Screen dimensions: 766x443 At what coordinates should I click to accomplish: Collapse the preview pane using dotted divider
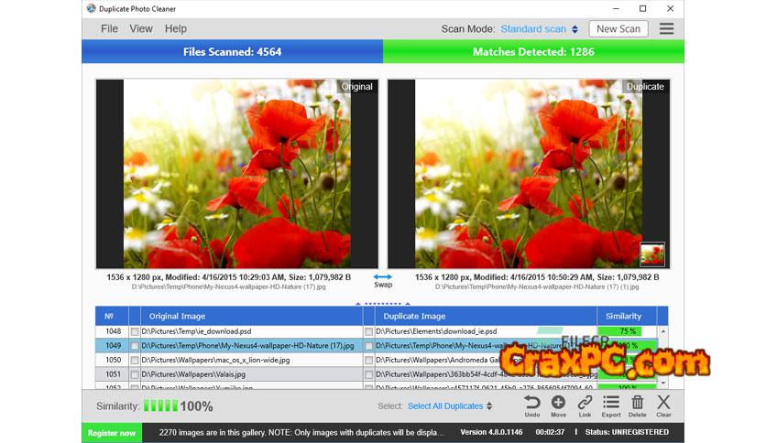tap(383, 303)
